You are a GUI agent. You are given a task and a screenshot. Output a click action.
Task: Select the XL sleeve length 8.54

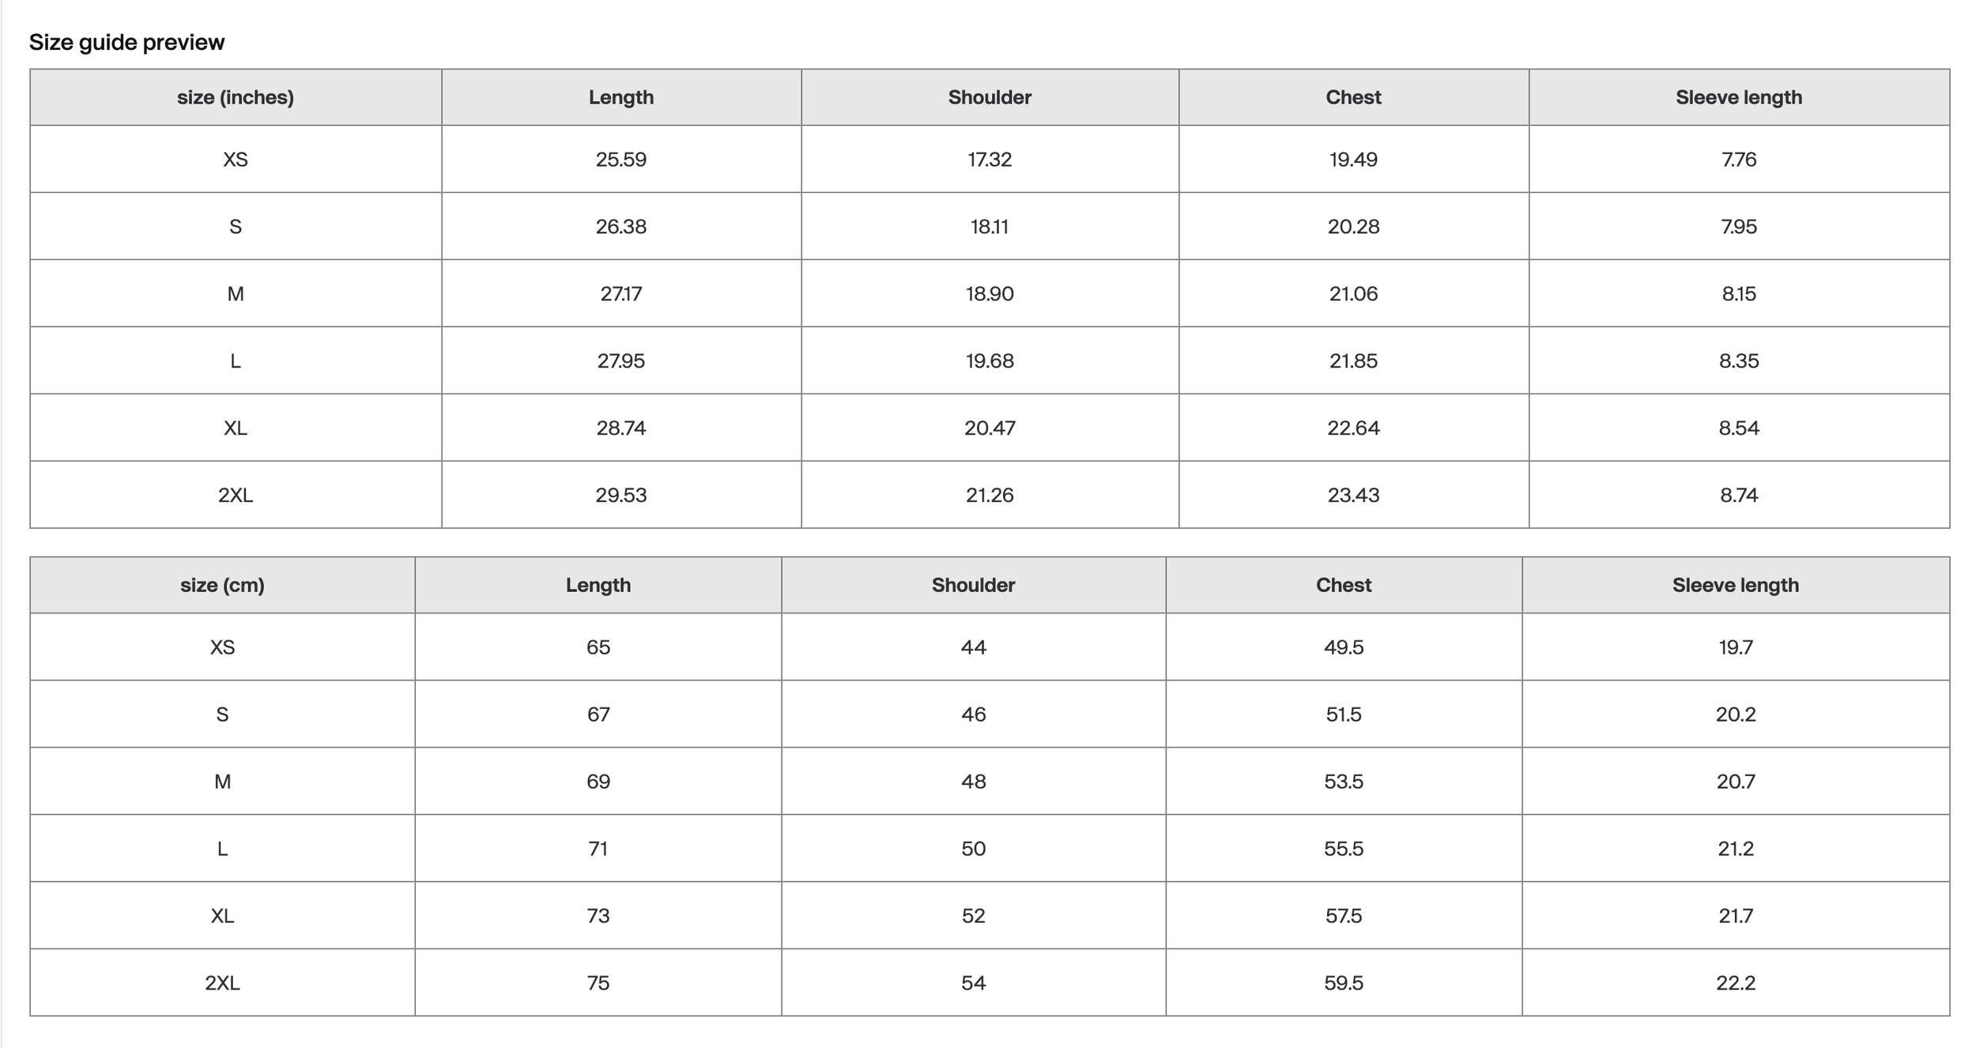(x=1739, y=428)
